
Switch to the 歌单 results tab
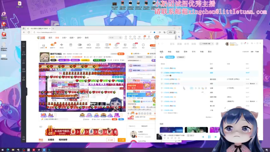[185, 52]
